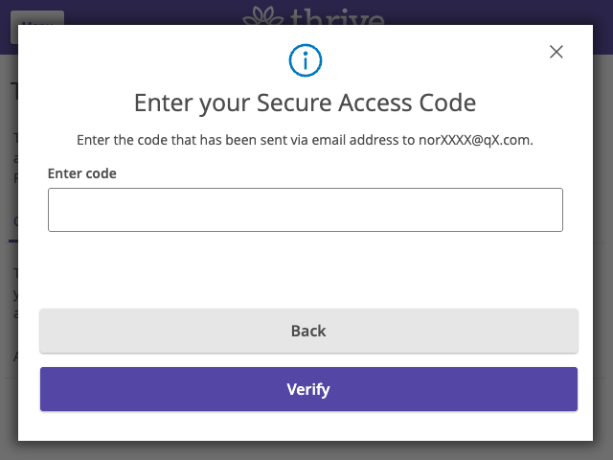
Task: Click the masked email address norXXXX@qX.com
Action: [474, 140]
